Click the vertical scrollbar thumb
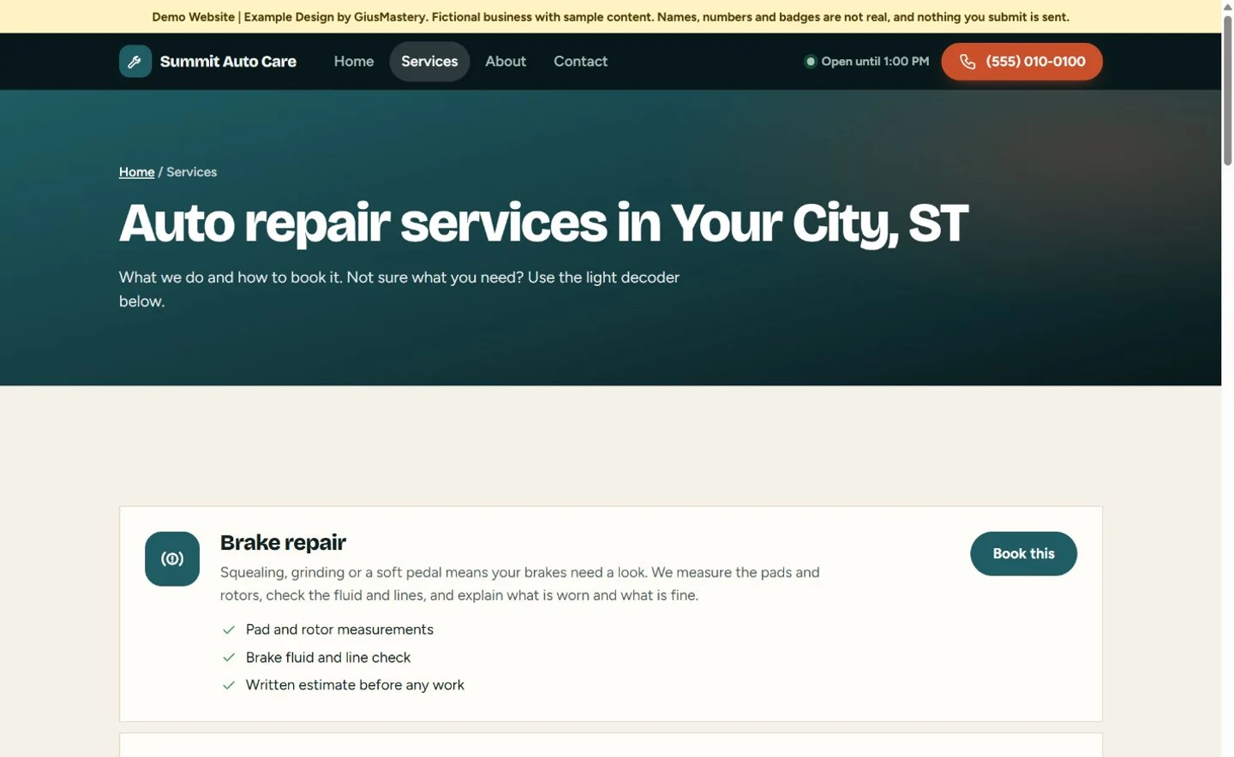The width and height of the screenshot is (1234, 757). (x=1228, y=90)
